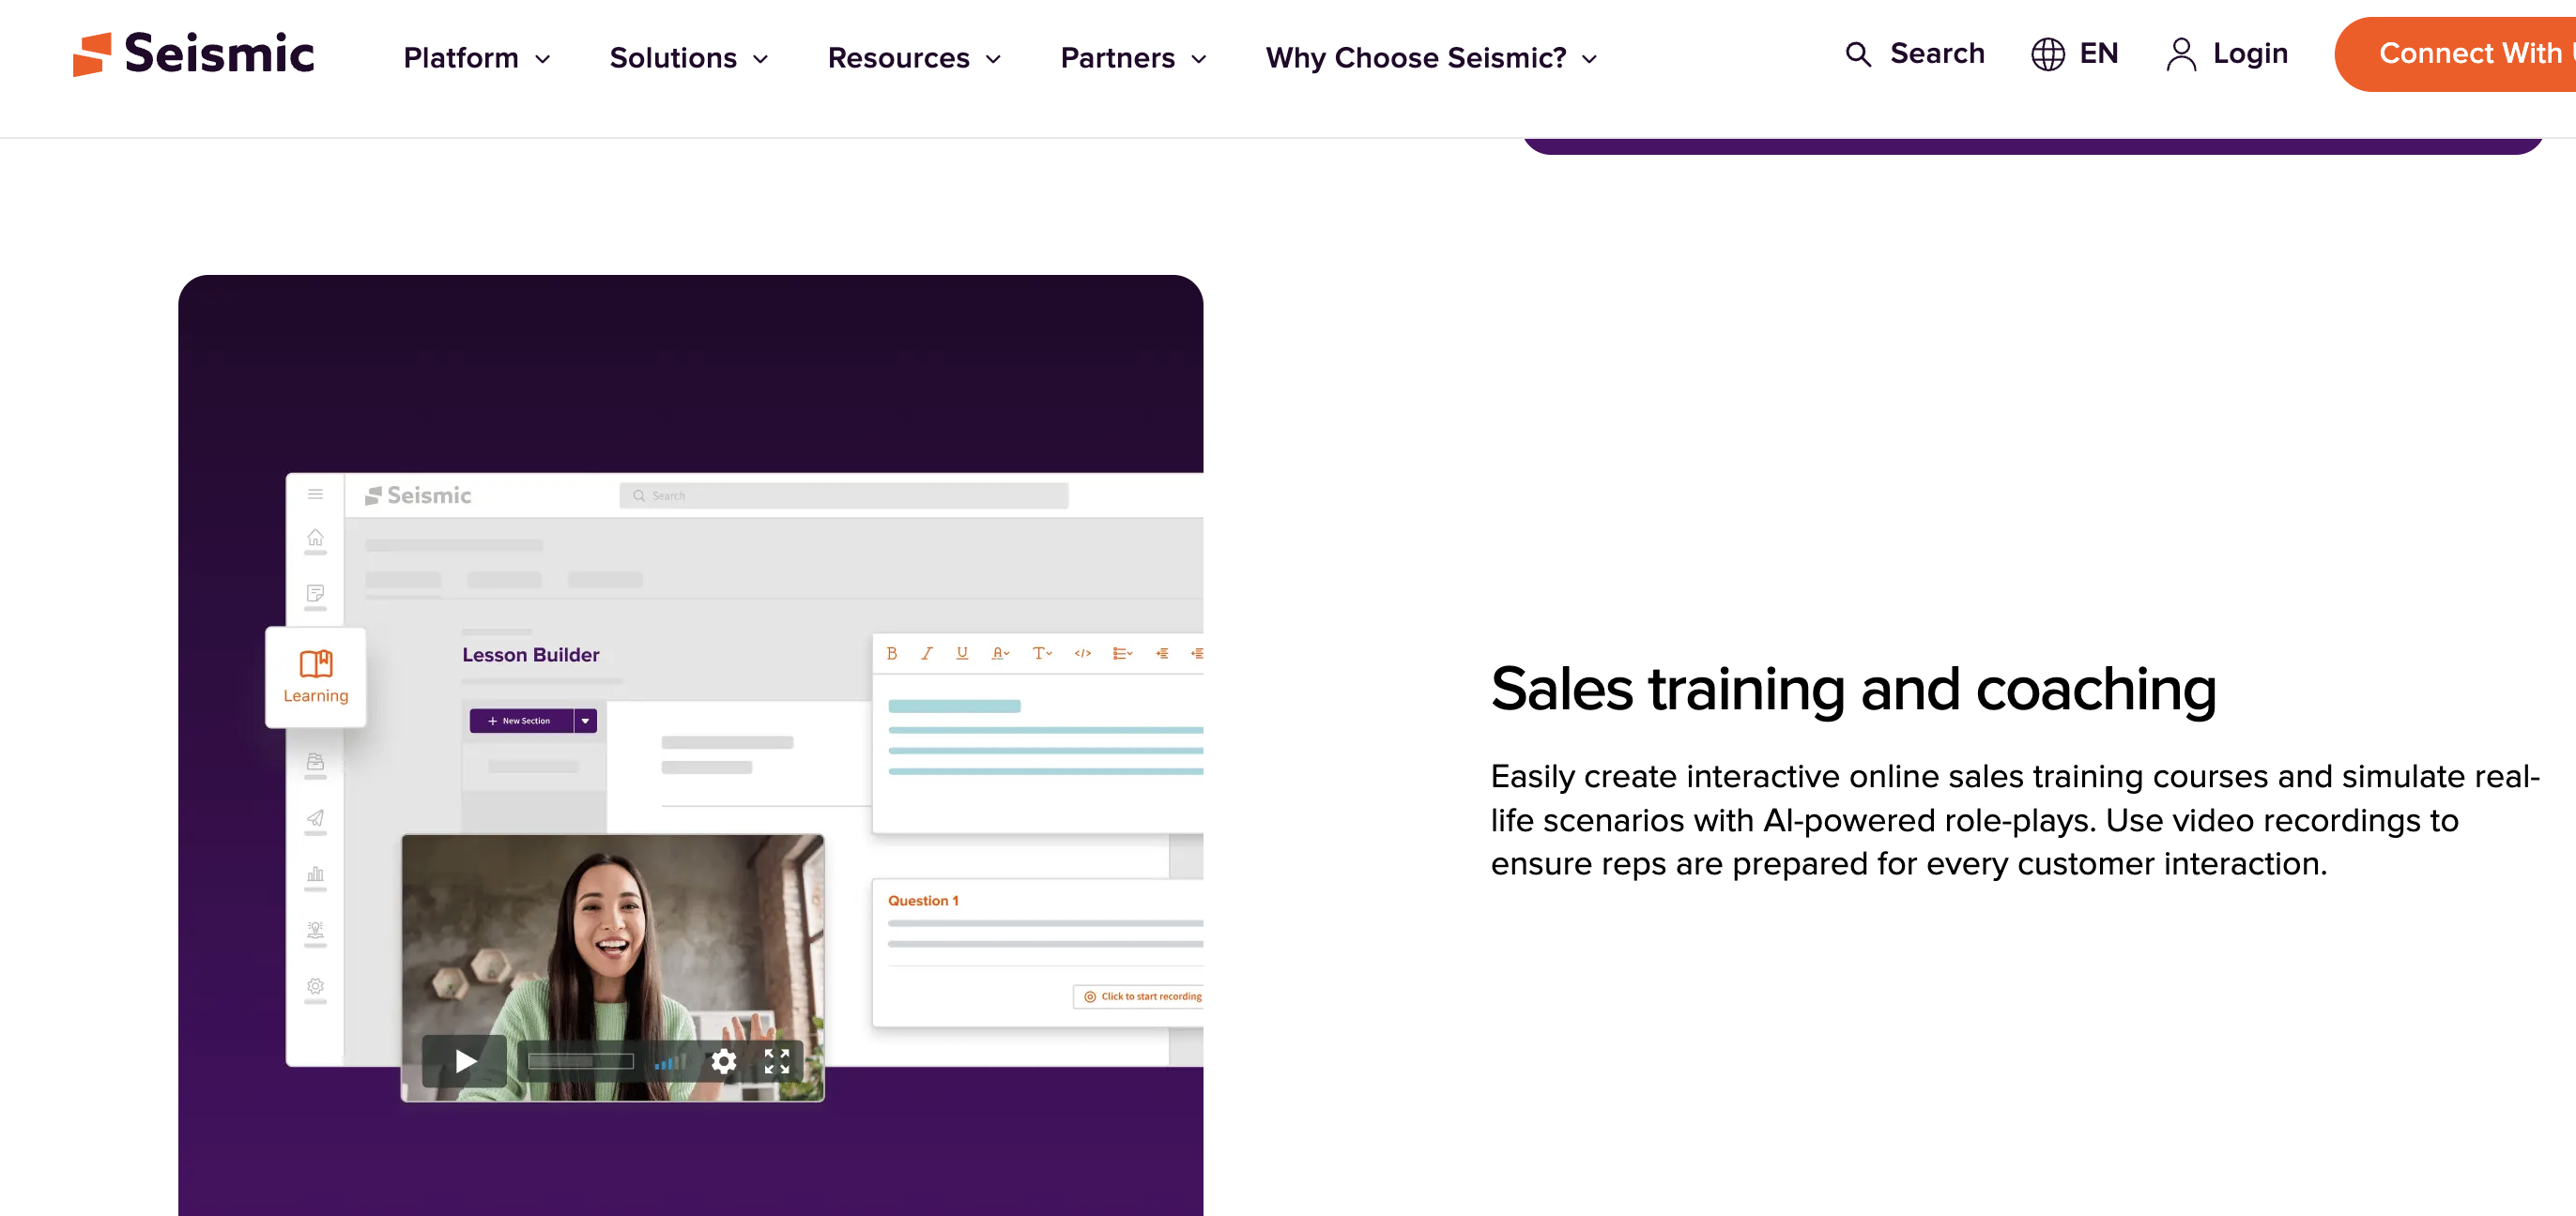2576x1216 pixels.
Task: Click the Underline formatting icon
Action: click(x=962, y=653)
